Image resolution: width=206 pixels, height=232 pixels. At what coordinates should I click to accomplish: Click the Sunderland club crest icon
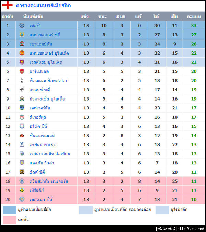[x=22, y=136]
